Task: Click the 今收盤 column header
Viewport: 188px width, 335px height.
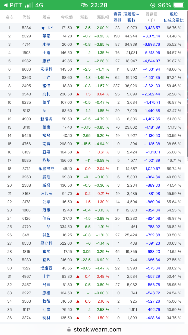Action: pos(67,17)
